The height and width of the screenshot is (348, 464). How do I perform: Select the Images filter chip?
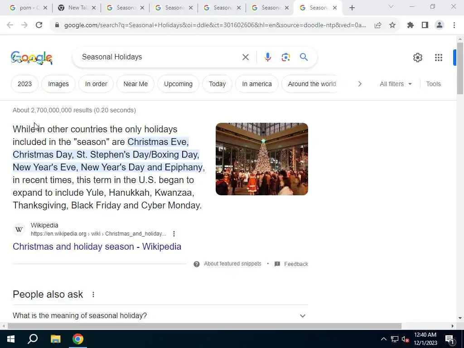[58, 84]
